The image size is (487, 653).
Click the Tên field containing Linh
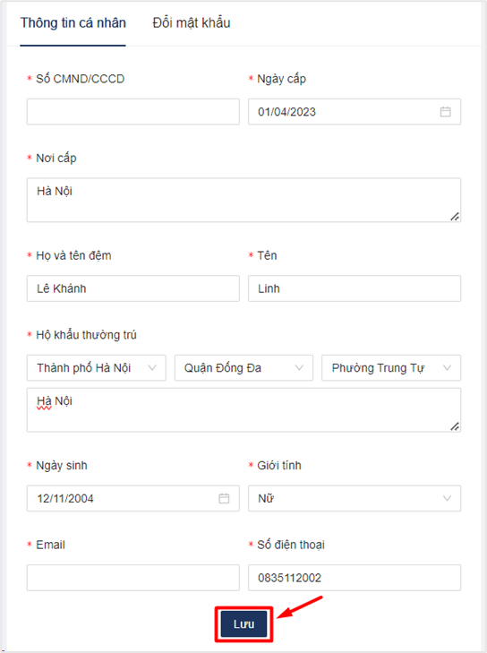click(355, 288)
